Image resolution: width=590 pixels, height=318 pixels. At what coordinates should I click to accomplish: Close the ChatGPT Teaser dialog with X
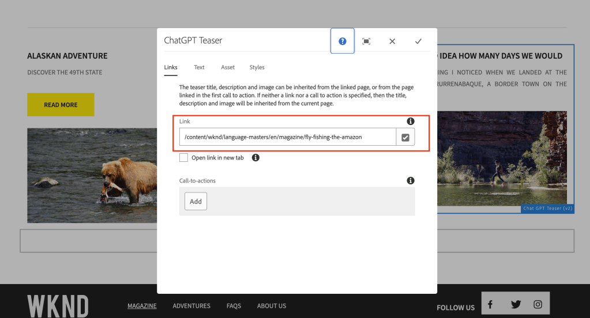(x=392, y=41)
